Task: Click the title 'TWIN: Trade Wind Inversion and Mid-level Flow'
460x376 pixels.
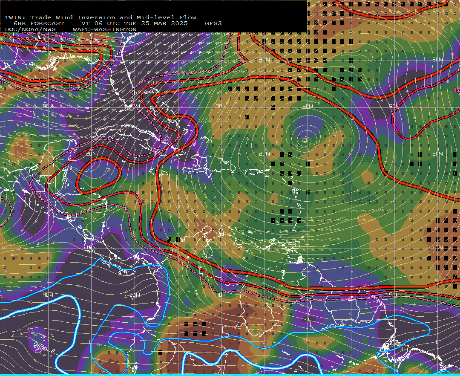Action: pos(101,17)
